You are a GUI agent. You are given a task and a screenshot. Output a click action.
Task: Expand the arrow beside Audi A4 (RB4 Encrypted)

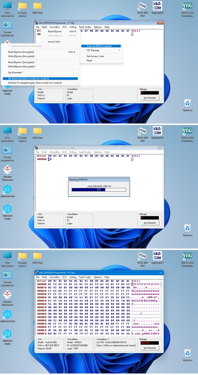(120, 46)
